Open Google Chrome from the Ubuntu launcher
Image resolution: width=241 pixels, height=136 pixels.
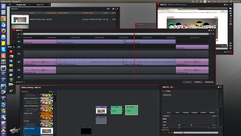pos(3,19)
